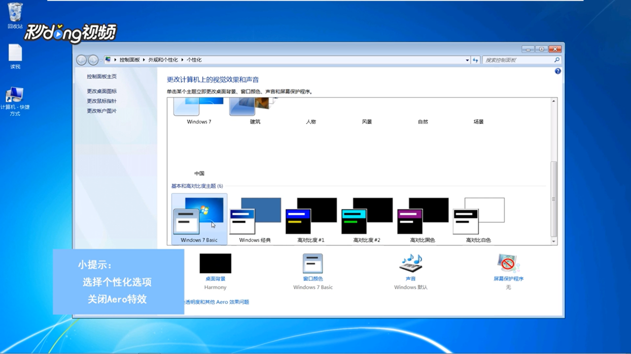Open the 读我 file on desktop
Viewport: 631px width, 354px height.
(15, 56)
